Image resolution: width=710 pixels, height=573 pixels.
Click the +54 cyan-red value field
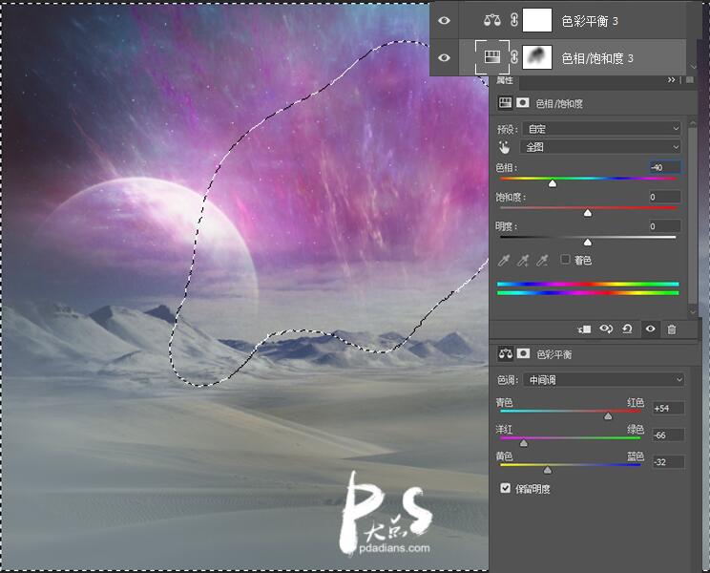point(668,408)
